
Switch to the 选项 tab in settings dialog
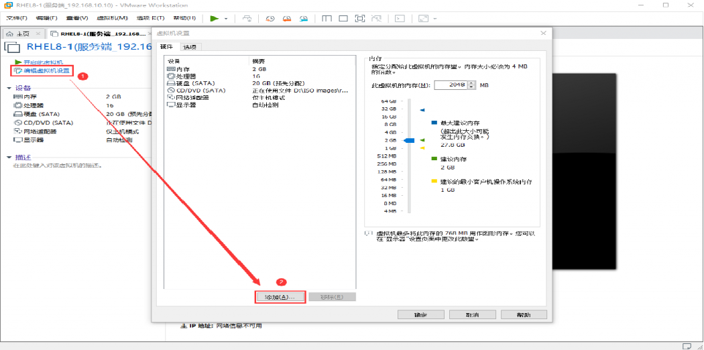click(x=190, y=47)
